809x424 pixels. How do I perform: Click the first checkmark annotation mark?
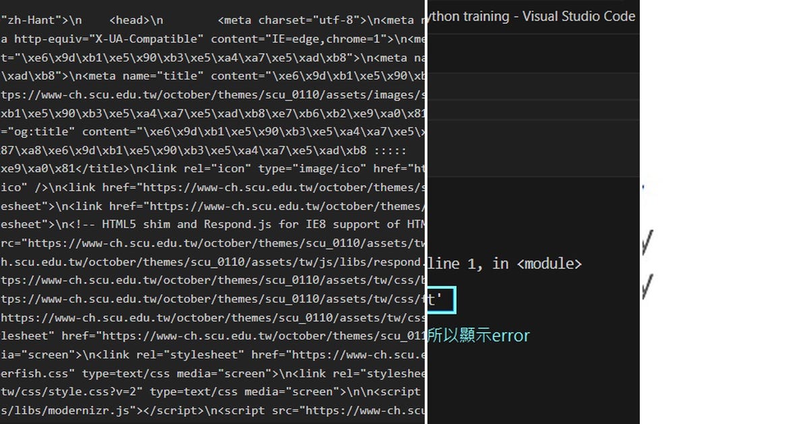point(649,244)
